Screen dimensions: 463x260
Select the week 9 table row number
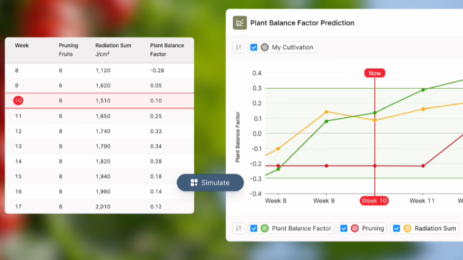pyautogui.click(x=17, y=86)
